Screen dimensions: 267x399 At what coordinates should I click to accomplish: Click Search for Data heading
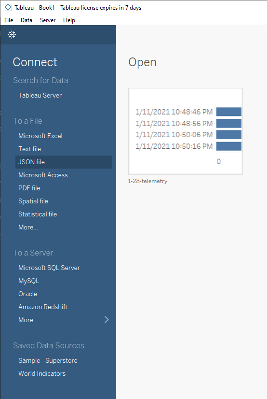[40, 80]
